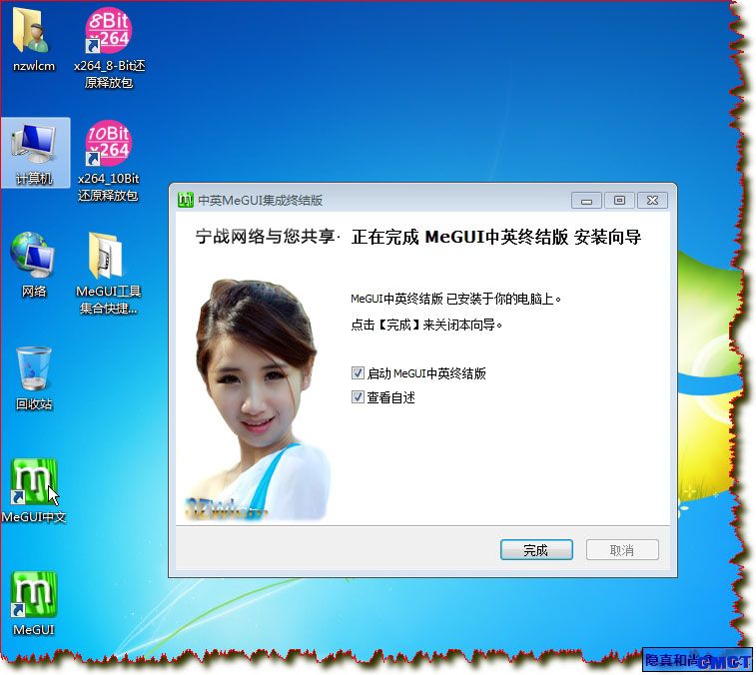This screenshot has width=756, height=675.
Task: Click the MeGUI desktop shortcut
Action: point(34,597)
